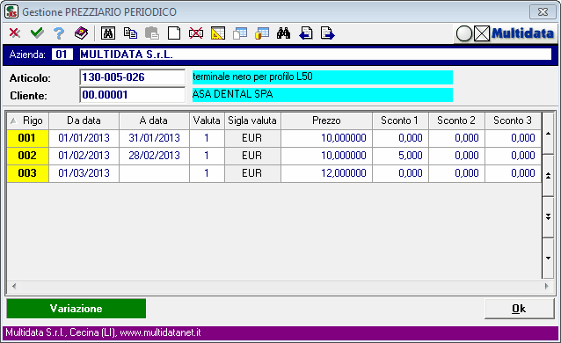Open help via blue question mark

tap(59, 33)
